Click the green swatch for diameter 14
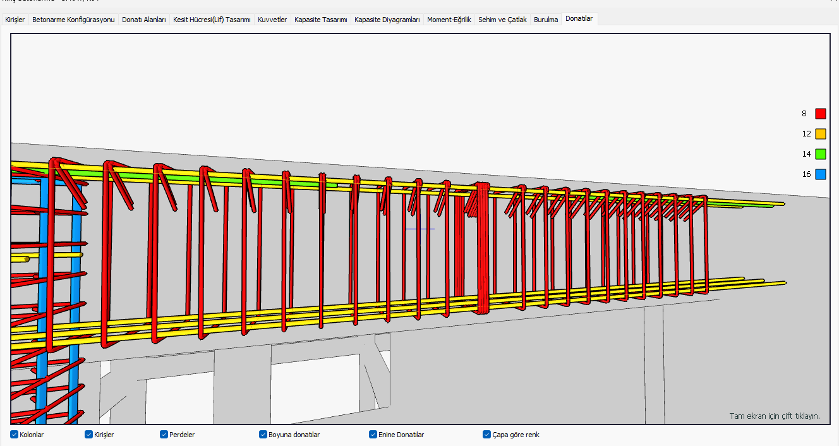Screen dimensions: 839x446 click(x=821, y=154)
